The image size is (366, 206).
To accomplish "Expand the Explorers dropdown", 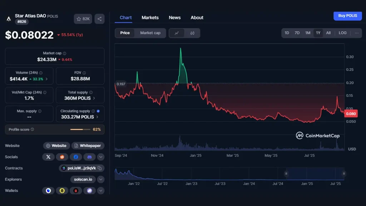I will pyautogui.click(x=100, y=180).
